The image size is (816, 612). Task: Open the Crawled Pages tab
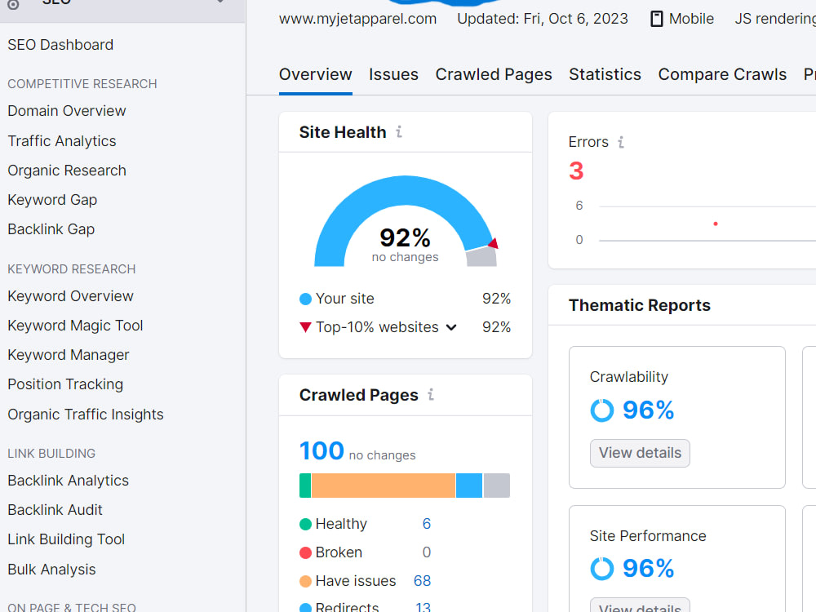click(494, 74)
